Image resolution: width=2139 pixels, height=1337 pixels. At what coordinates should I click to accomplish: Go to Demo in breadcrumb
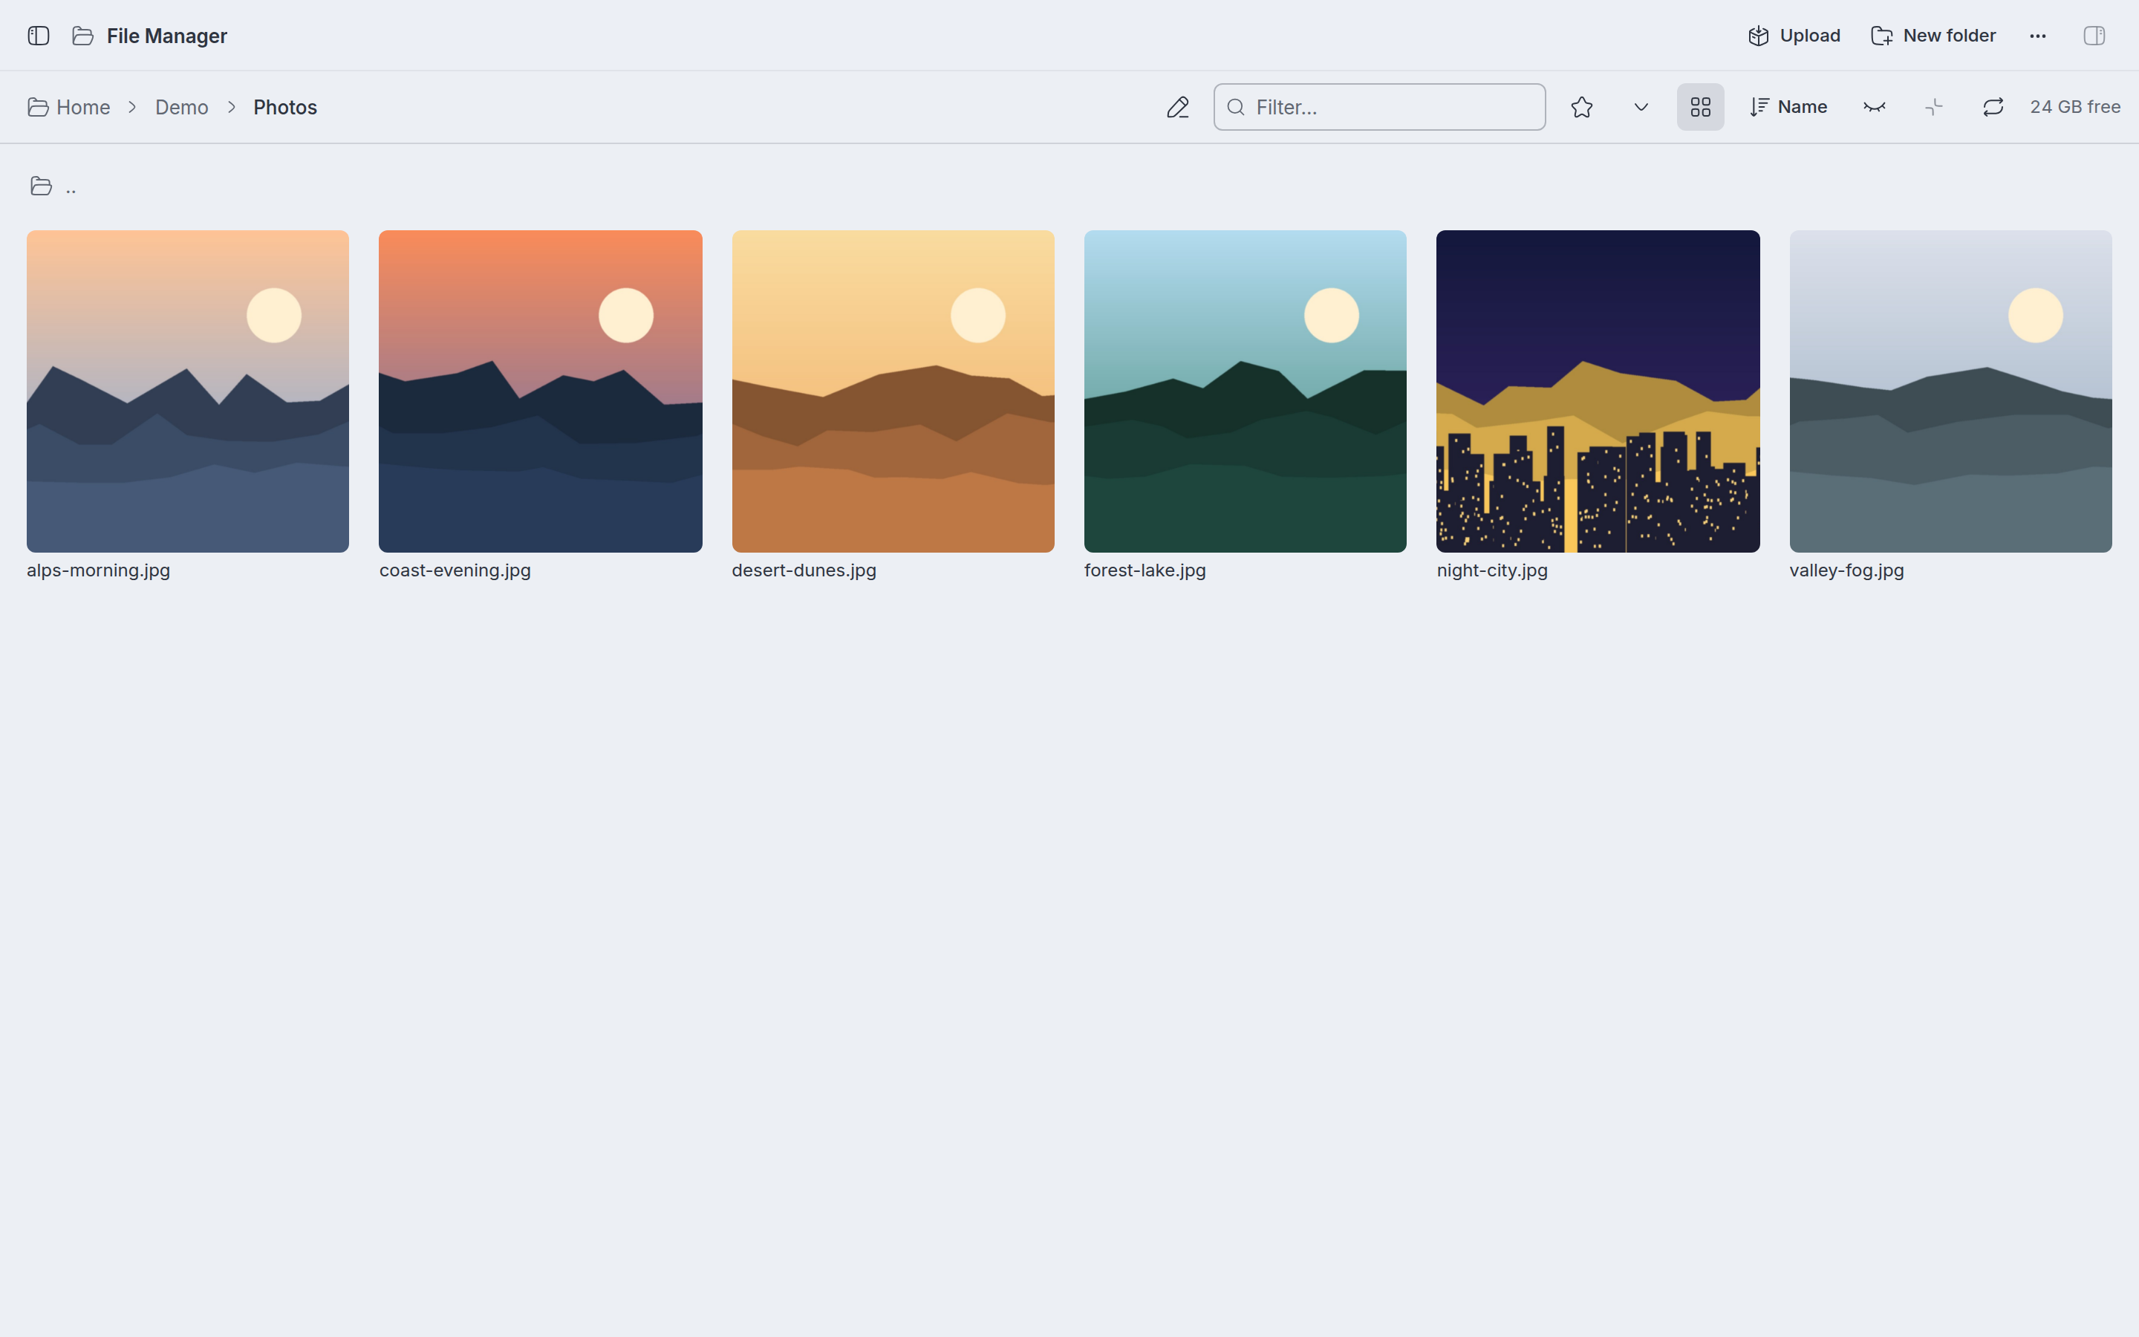182,107
